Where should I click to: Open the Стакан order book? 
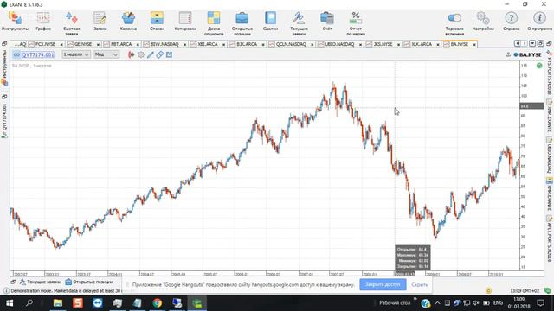157,21
